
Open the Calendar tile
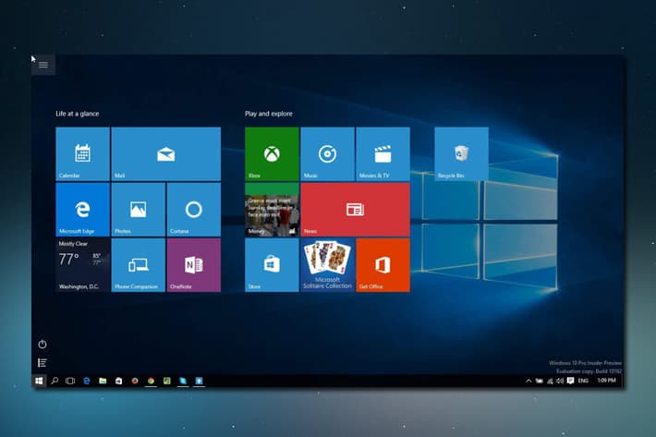82,154
